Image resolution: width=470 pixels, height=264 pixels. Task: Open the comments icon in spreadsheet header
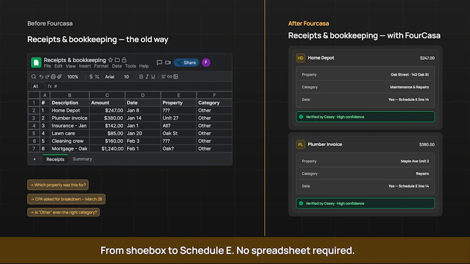(x=159, y=62)
